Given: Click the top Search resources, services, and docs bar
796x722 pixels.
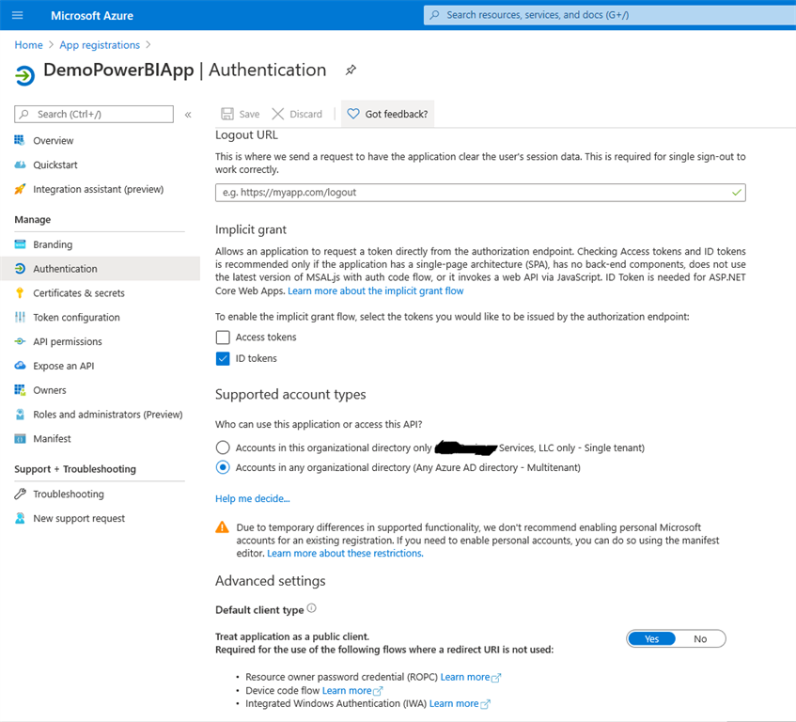Looking at the screenshot, I should 610,15.
